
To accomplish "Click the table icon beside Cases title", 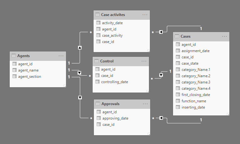I will pos(177,36).
